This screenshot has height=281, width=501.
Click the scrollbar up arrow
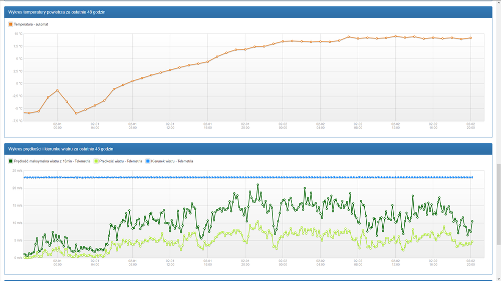(x=498, y=2)
